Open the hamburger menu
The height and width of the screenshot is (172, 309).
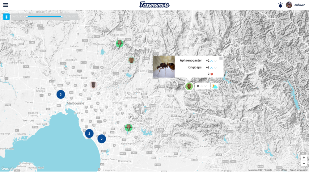(x=5, y=5)
